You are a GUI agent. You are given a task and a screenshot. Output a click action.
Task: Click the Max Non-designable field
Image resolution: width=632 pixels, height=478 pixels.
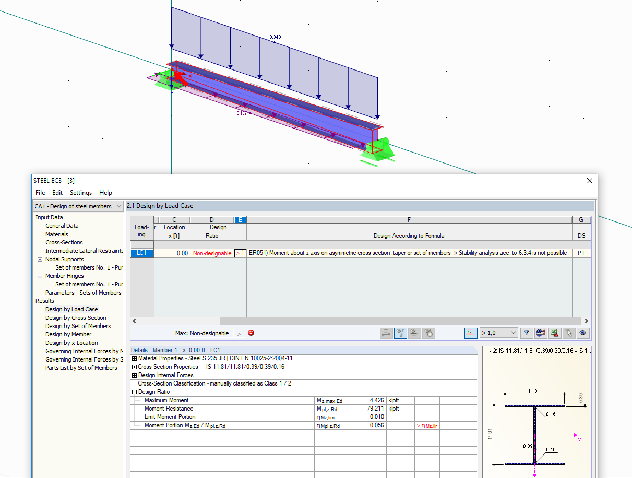pyautogui.click(x=211, y=333)
